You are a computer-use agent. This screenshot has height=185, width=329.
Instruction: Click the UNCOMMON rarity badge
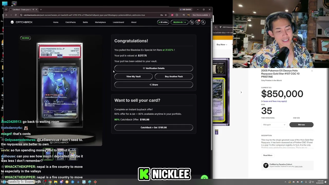click(25, 38)
